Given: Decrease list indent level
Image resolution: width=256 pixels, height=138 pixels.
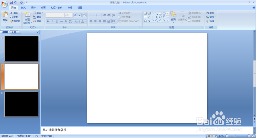Looking at the screenshot, I should point(104,15).
